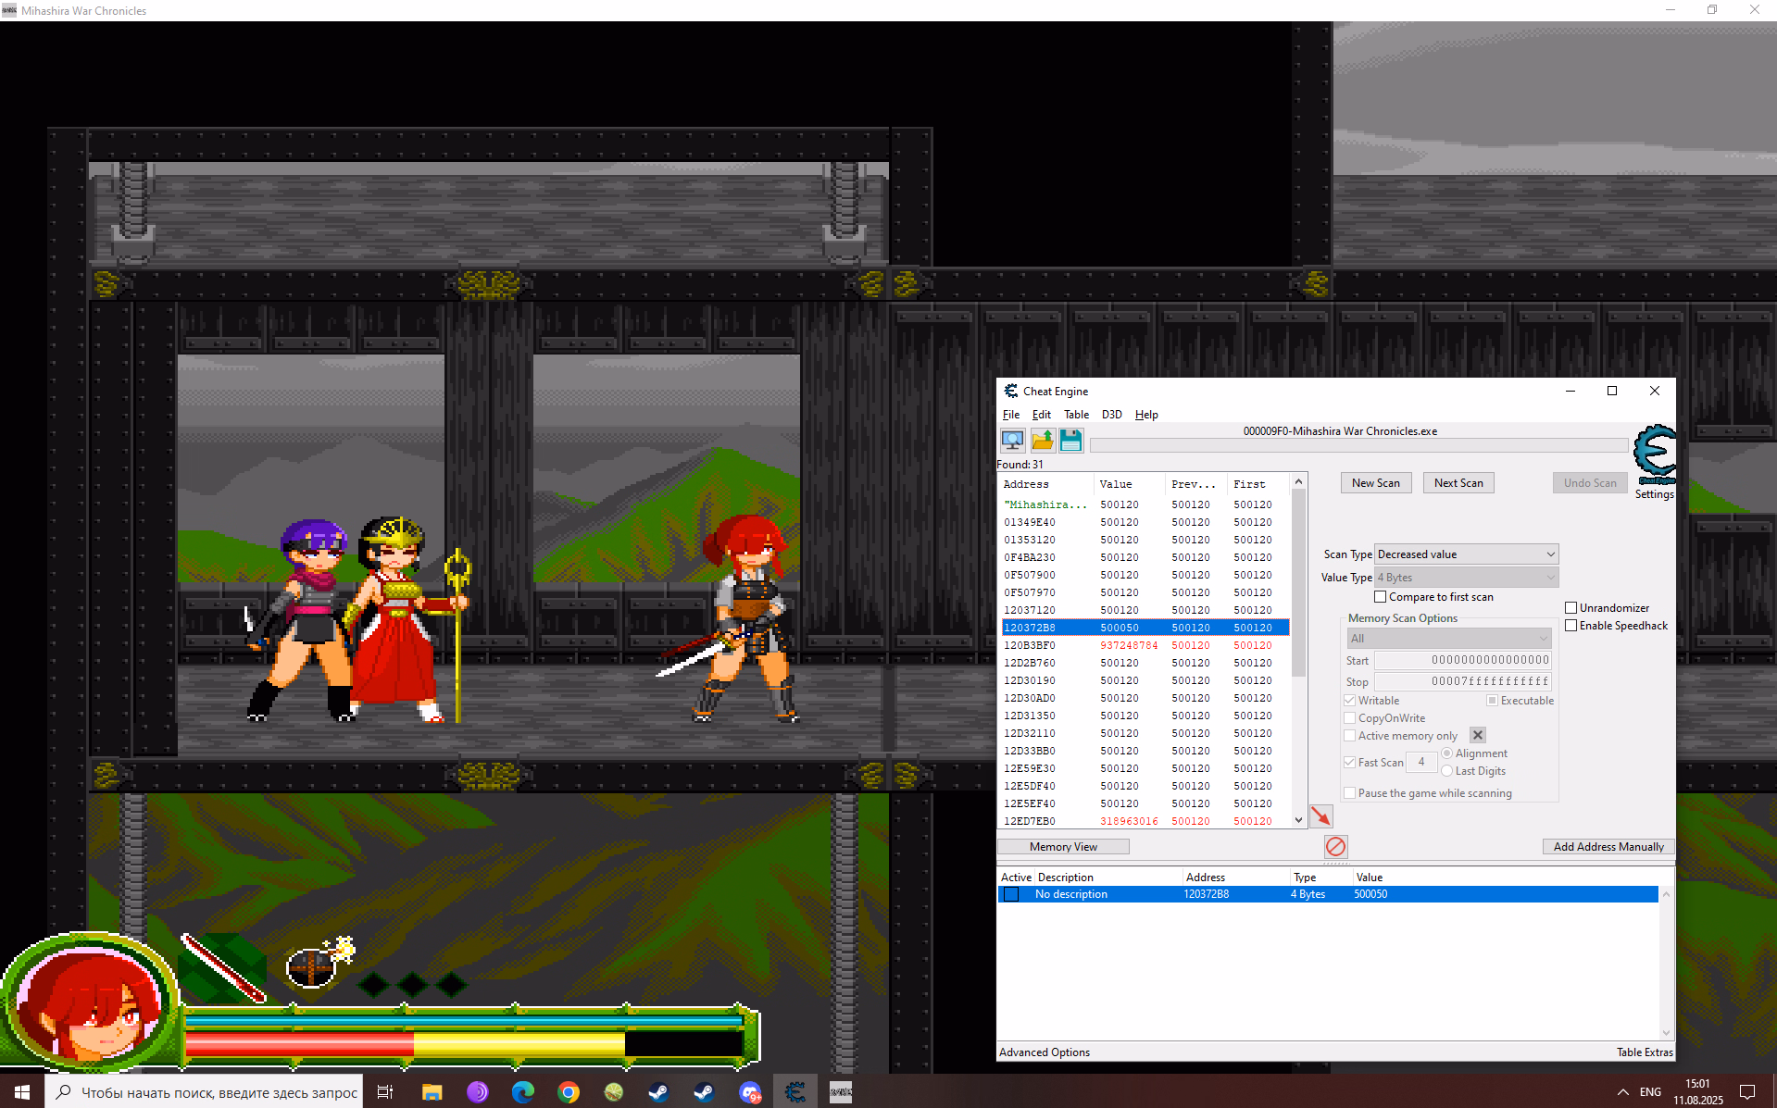Click the Memory View button
This screenshot has height=1108, width=1777.
pos(1063,847)
